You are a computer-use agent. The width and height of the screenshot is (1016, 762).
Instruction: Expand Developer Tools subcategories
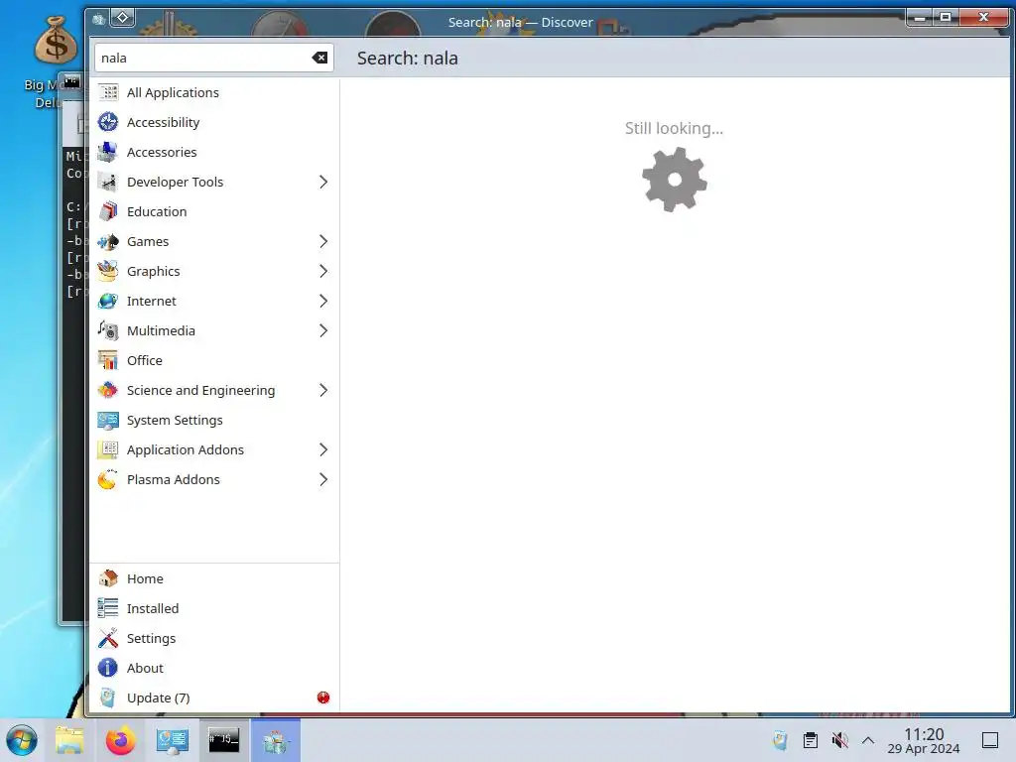323,183
